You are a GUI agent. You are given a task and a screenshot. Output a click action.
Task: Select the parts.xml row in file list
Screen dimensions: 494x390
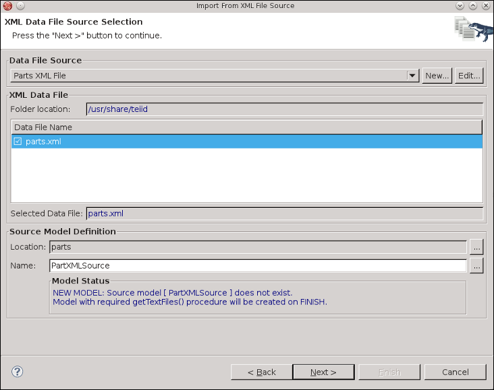[247, 142]
